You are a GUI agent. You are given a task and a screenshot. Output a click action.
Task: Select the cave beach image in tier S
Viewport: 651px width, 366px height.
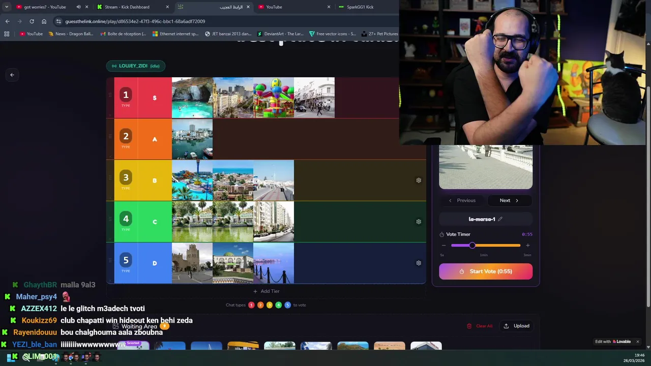pos(192,98)
